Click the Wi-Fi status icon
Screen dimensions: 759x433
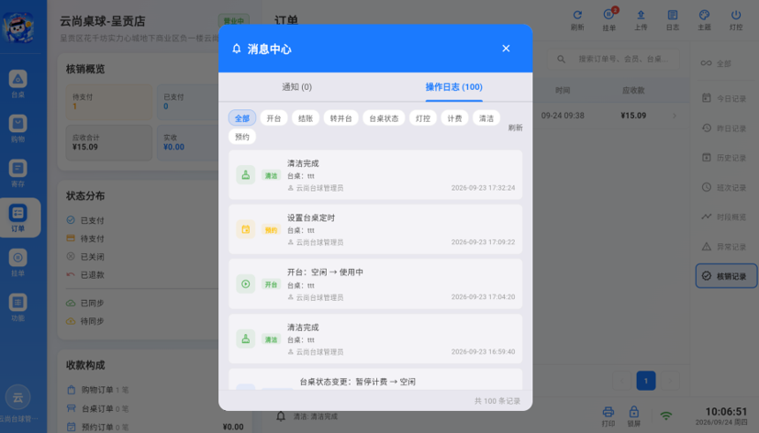point(666,416)
